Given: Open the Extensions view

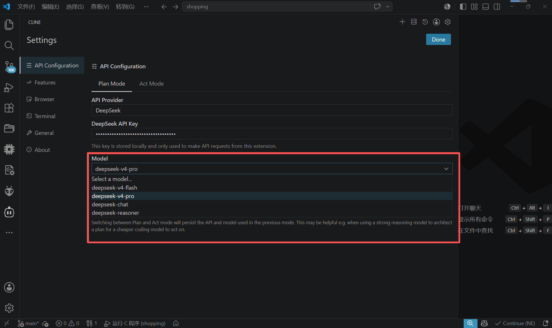Looking at the screenshot, I should pos(9,108).
